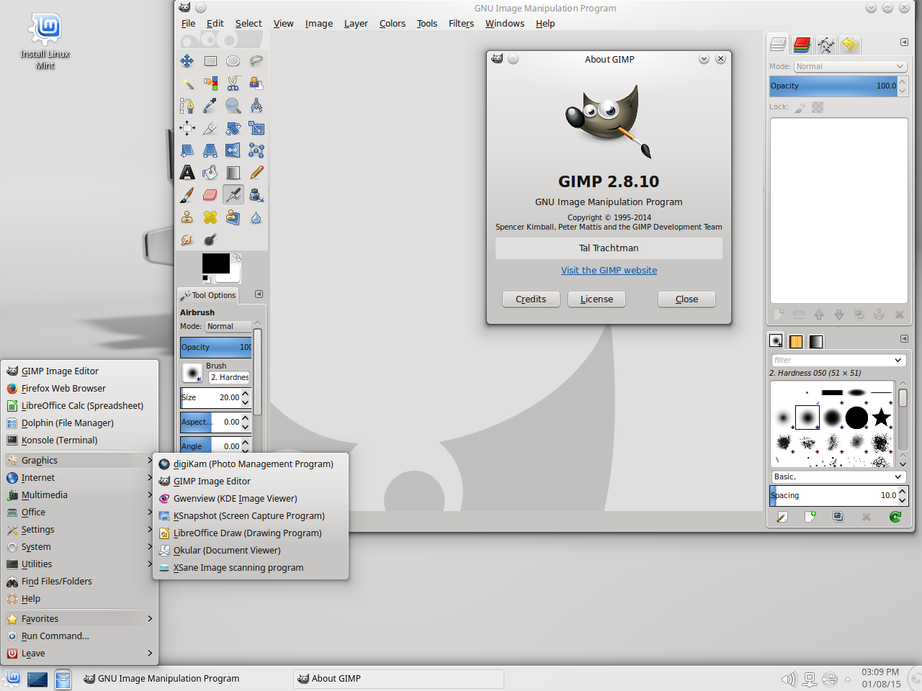Switch to the Patterns tab

[x=796, y=341]
